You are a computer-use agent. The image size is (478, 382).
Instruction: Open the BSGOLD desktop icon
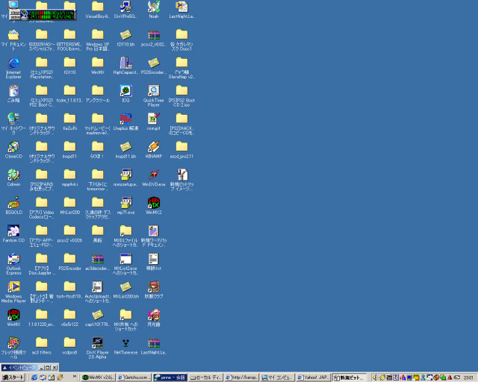(13, 202)
